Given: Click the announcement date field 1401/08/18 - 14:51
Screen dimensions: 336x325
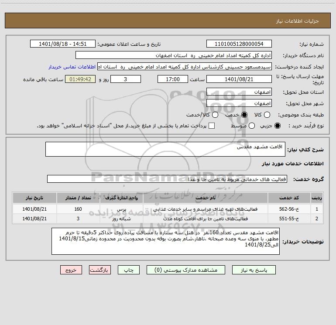Looking at the screenshot, I should 62,44.
